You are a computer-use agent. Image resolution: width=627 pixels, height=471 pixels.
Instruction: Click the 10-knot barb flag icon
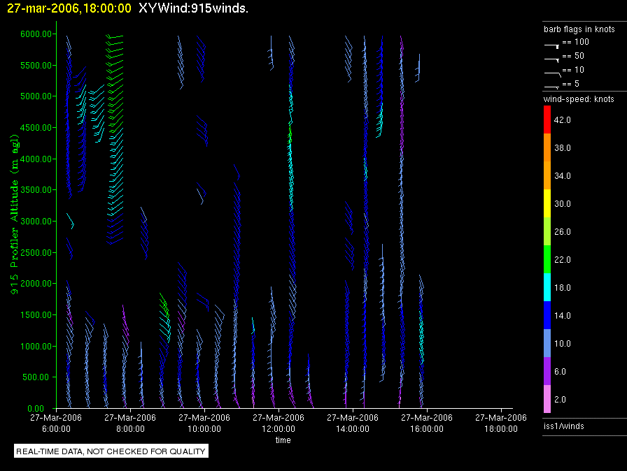(x=551, y=72)
